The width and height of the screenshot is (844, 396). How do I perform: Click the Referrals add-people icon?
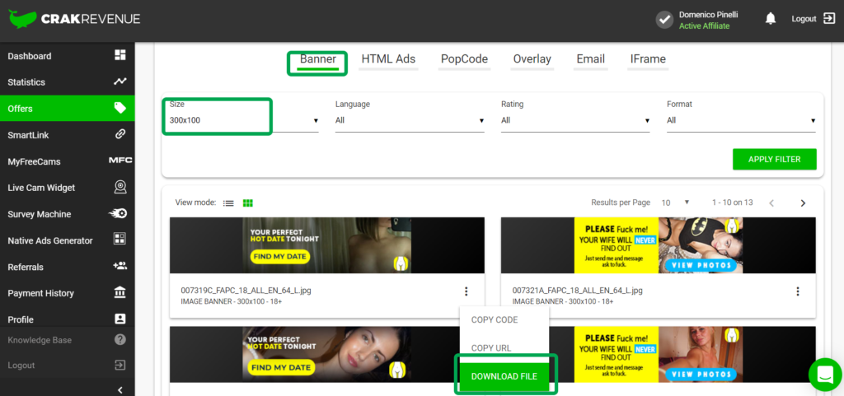[x=120, y=266]
